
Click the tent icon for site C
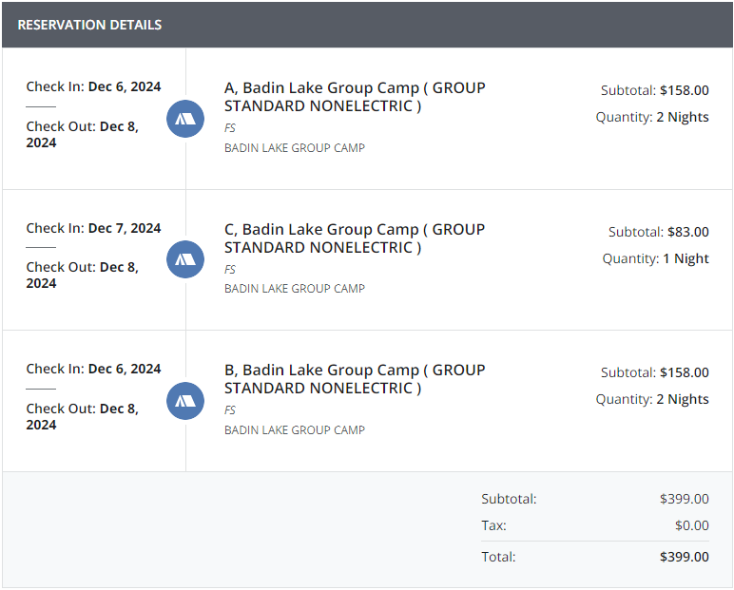coord(185,259)
